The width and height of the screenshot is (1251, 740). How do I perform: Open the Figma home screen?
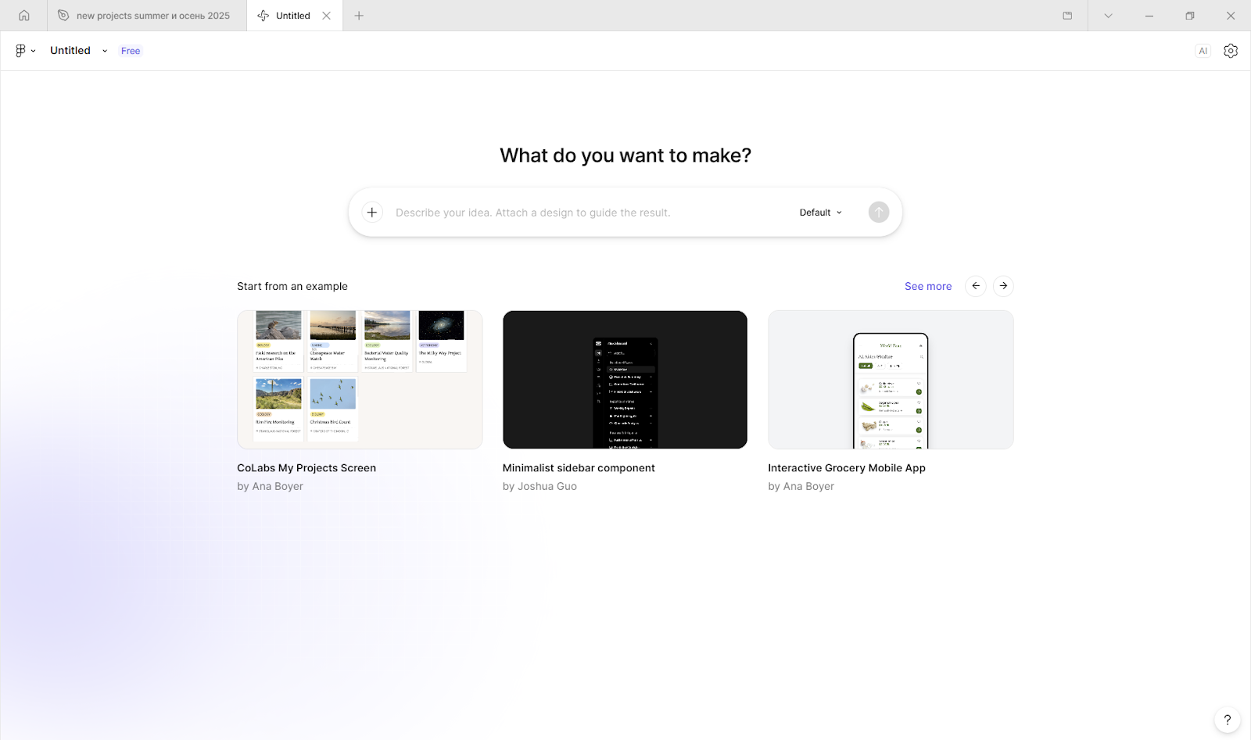(x=23, y=15)
